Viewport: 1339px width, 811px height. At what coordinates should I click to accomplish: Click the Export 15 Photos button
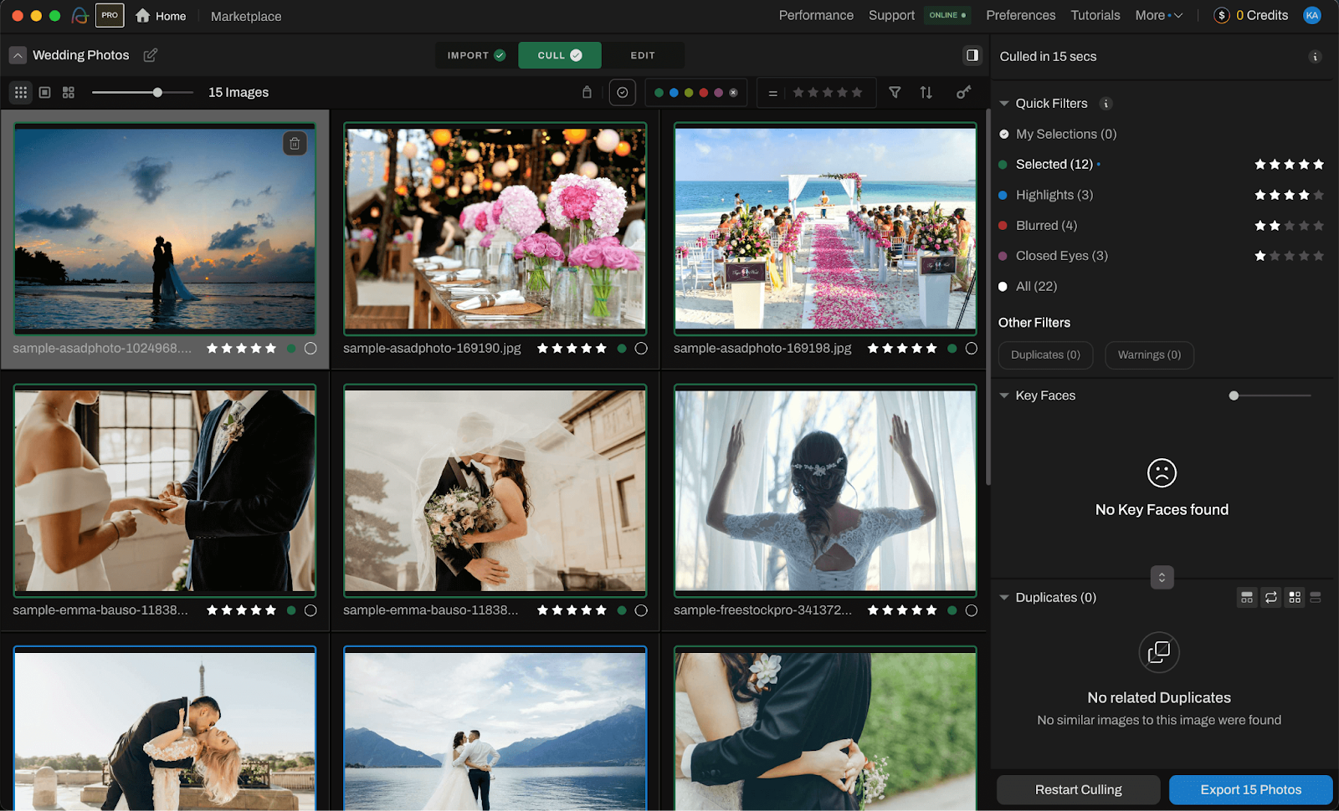(1250, 789)
